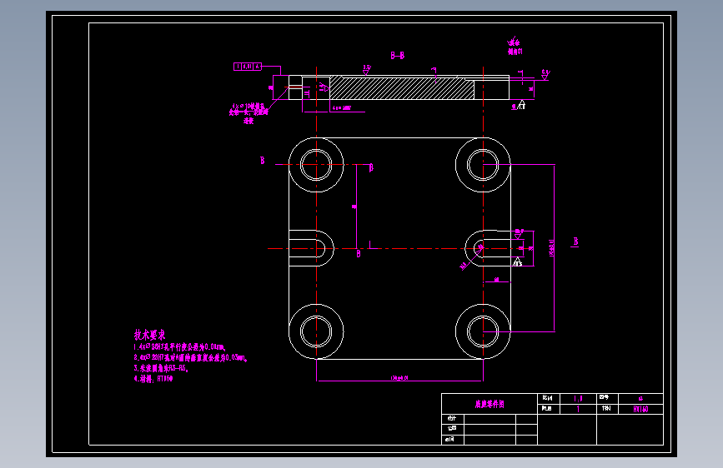This screenshot has width=723, height=468.
Task: Click the B-B section view title
Action: (398, 55)
